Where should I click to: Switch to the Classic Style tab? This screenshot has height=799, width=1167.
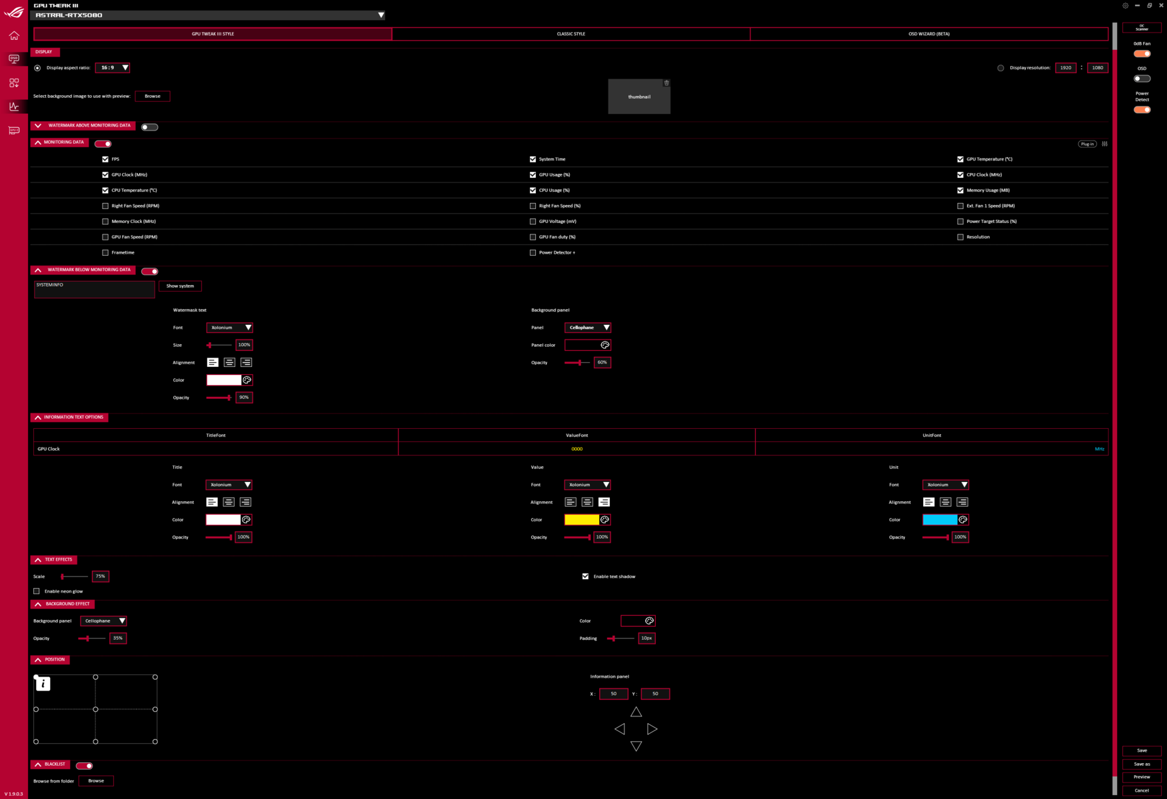pos(571,34)
